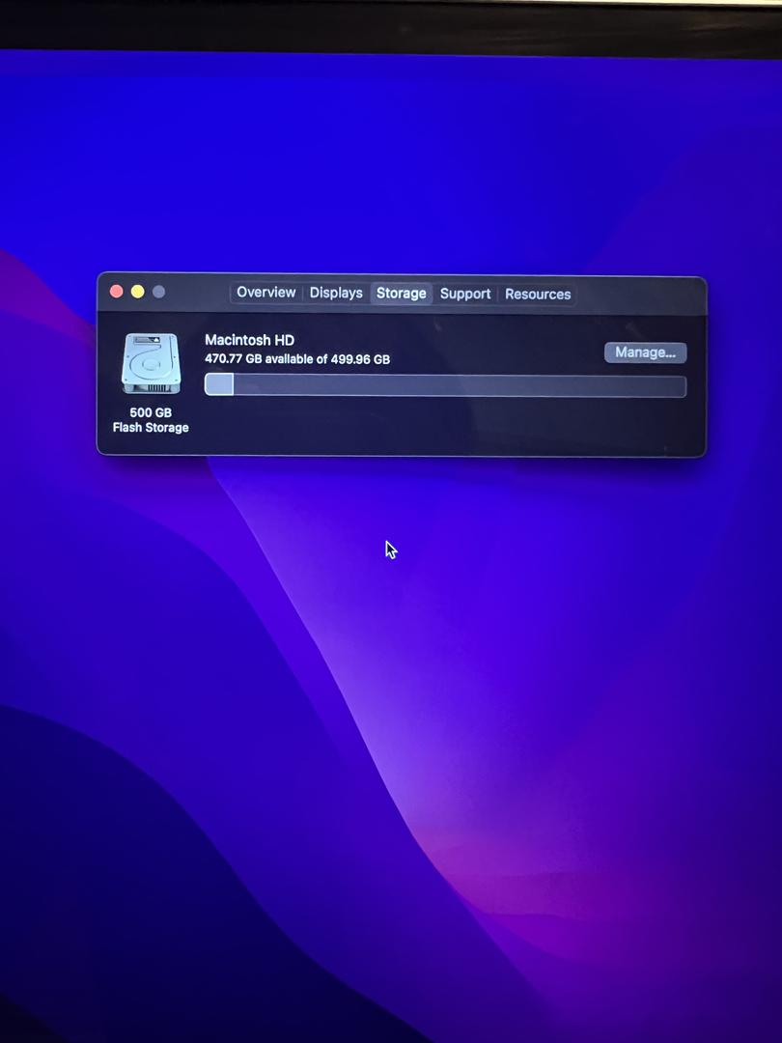Select the Storage tab
This screenshot has height=1043, width=782.
coord(401,294)
